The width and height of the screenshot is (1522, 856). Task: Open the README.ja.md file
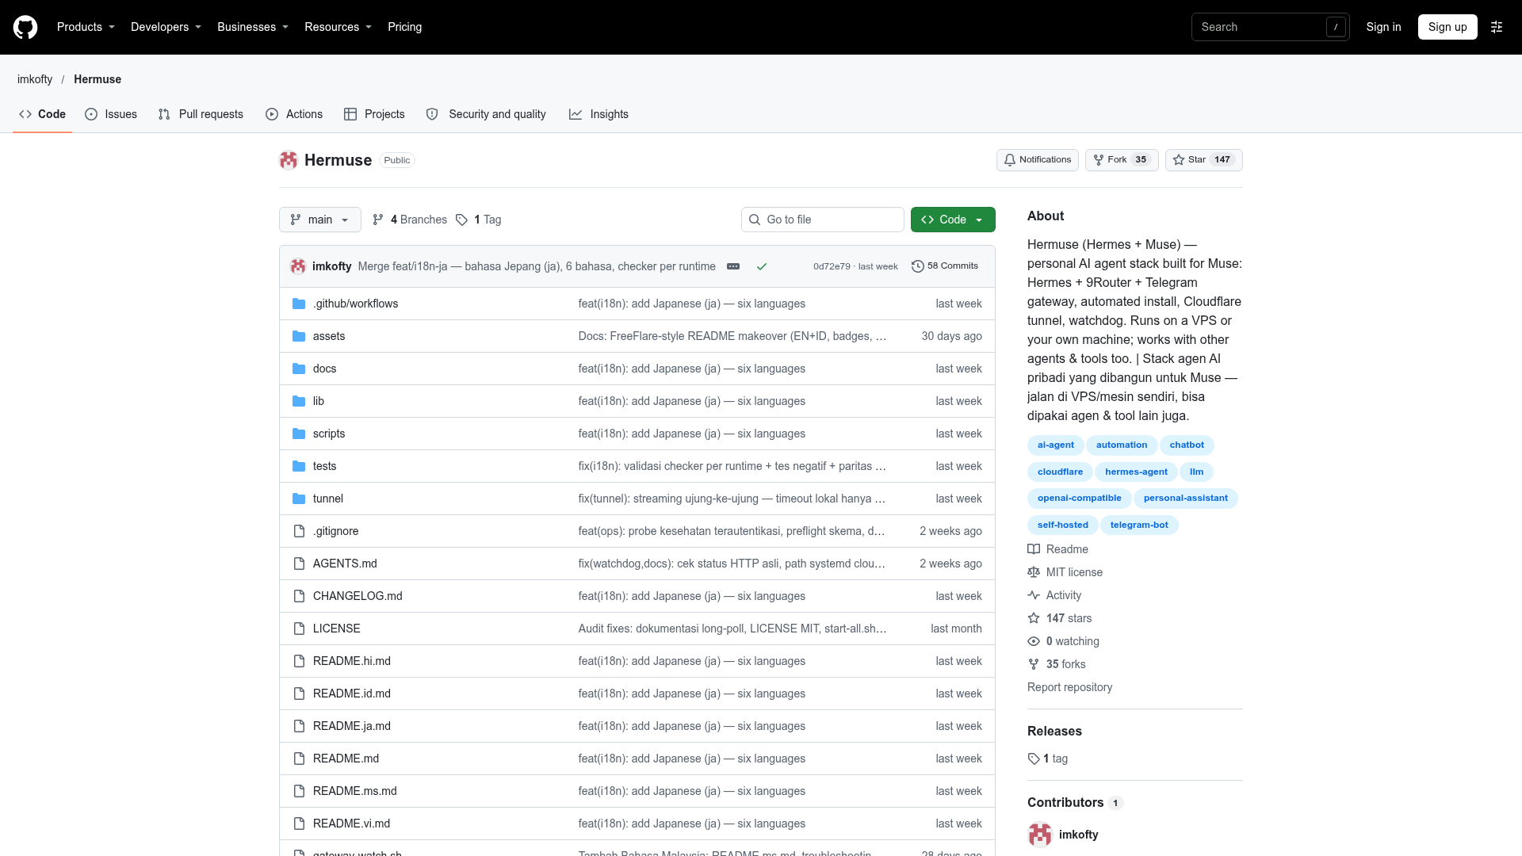click(x=352, y=726)
